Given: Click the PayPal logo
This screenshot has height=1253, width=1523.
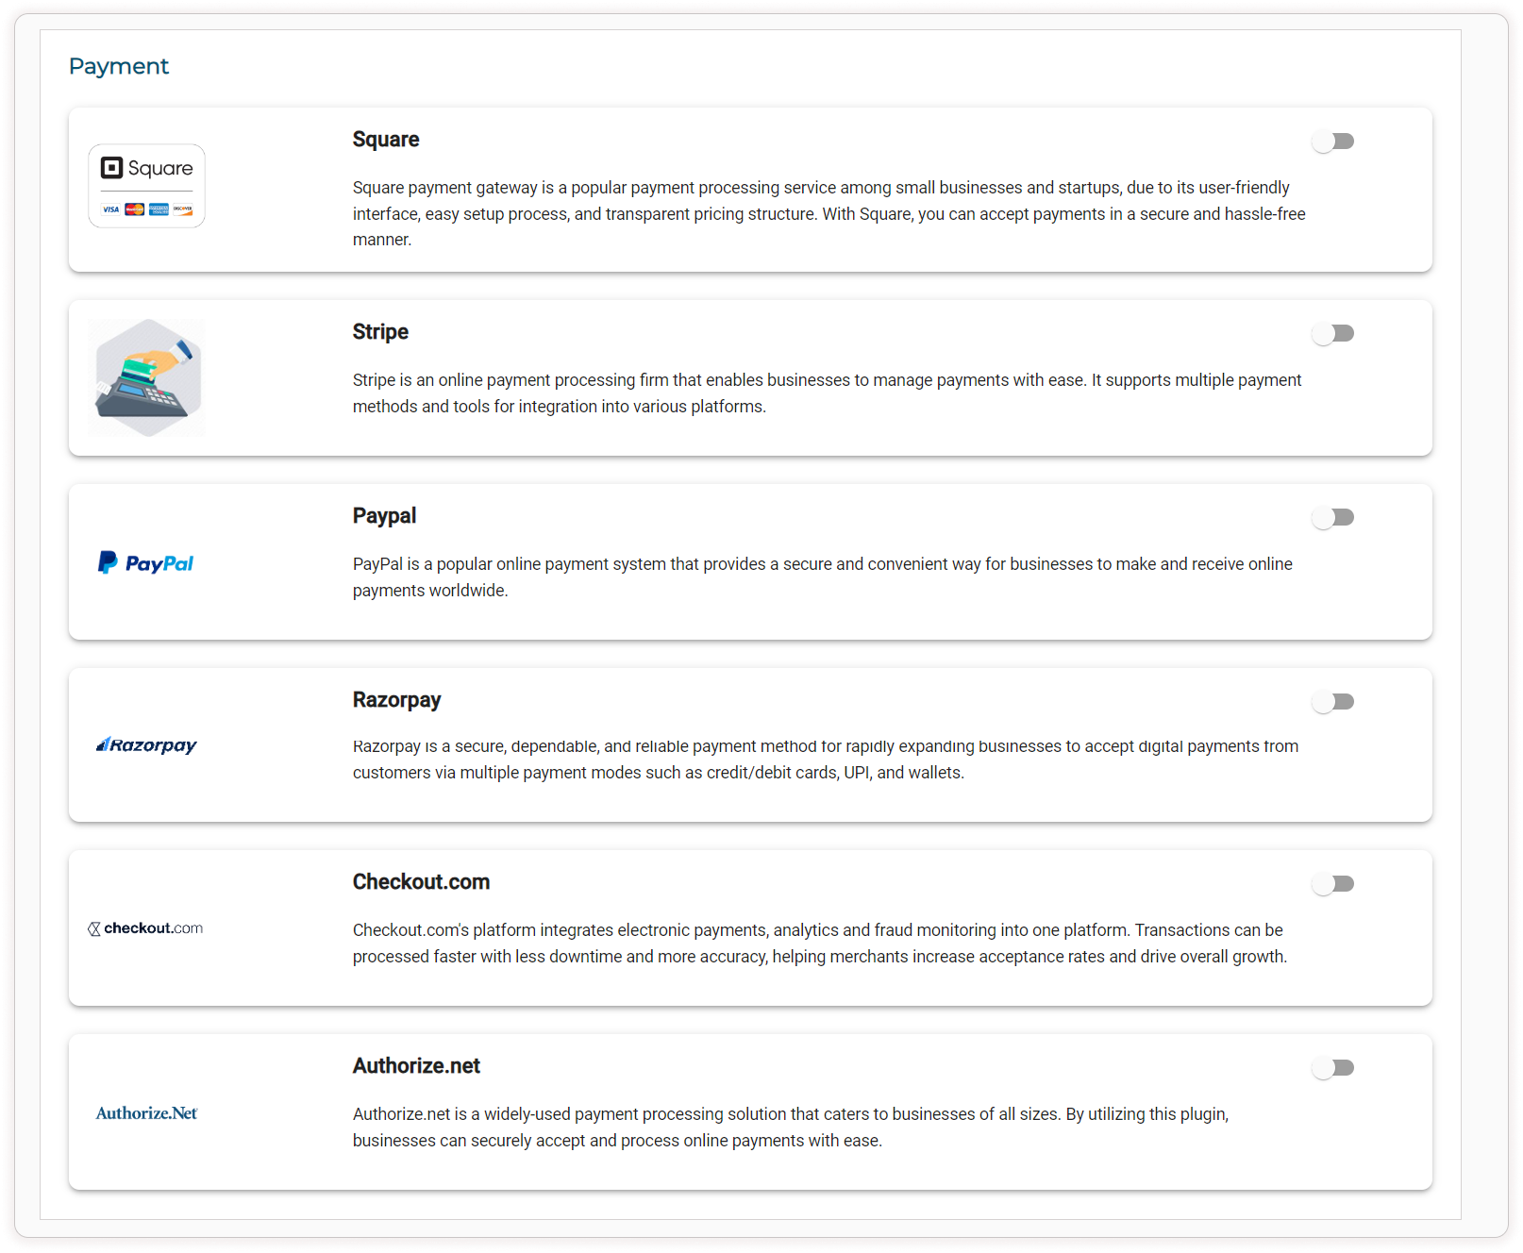Looking at the screenshot, I should click(x=146, y=563).
